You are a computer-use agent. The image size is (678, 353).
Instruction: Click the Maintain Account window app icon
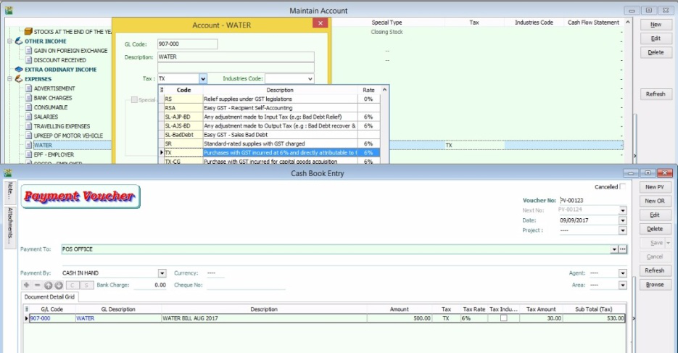click(x=9, y=10)
